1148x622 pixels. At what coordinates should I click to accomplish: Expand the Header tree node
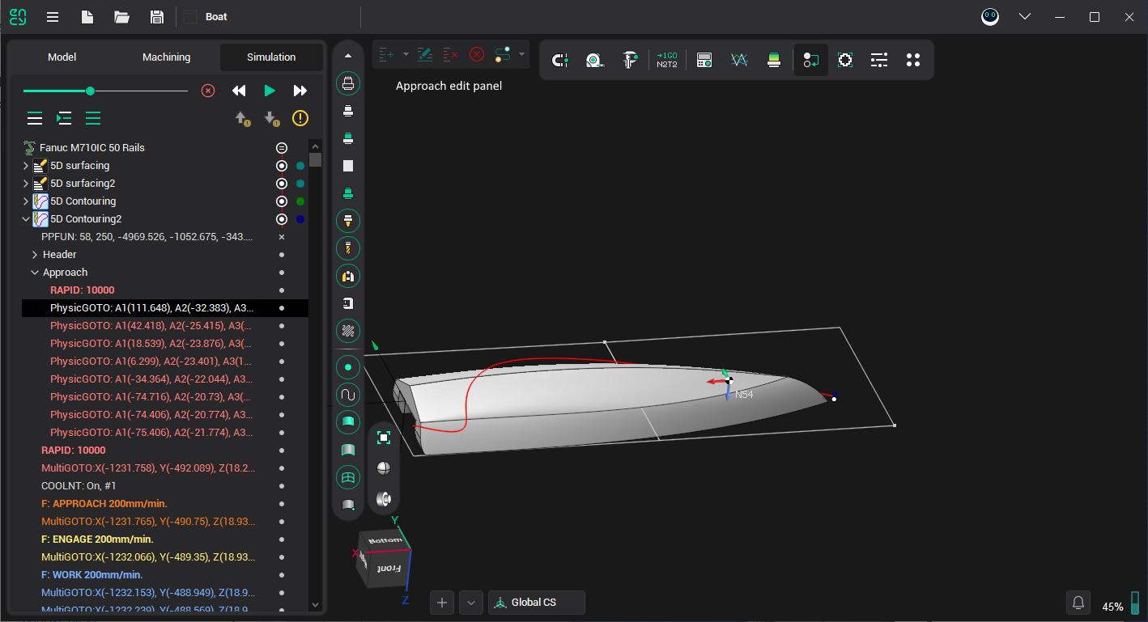[x=35, y=255]
